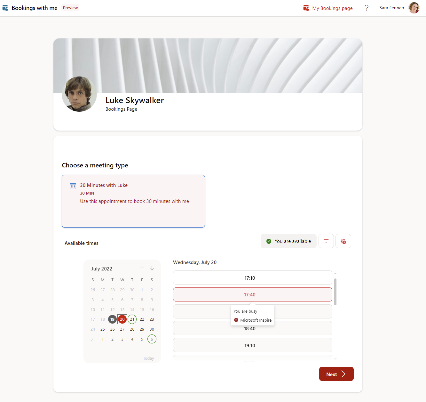Click Today in the calendar
Viewport: 426px width, 402px height.
[148, 358]
